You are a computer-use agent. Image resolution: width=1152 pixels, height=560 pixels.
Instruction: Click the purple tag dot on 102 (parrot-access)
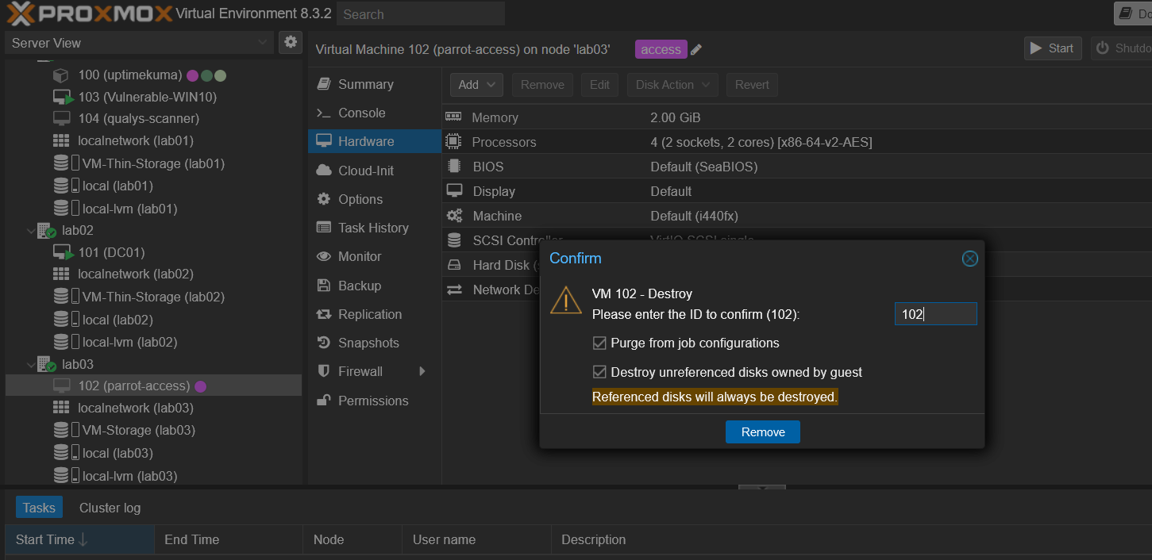200,386
